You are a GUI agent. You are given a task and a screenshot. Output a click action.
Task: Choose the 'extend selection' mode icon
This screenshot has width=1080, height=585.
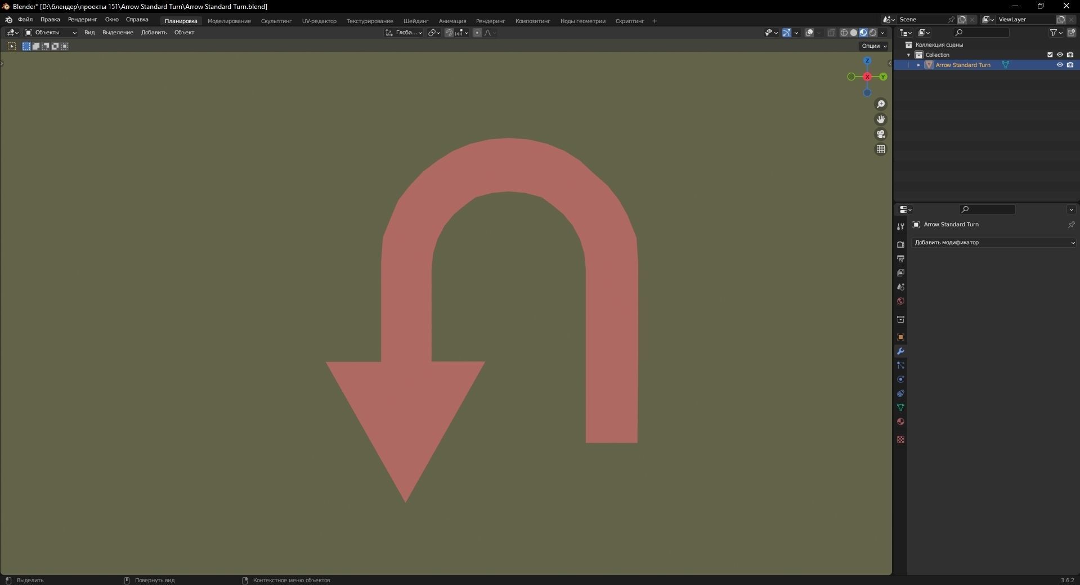[x=35, y=46]
